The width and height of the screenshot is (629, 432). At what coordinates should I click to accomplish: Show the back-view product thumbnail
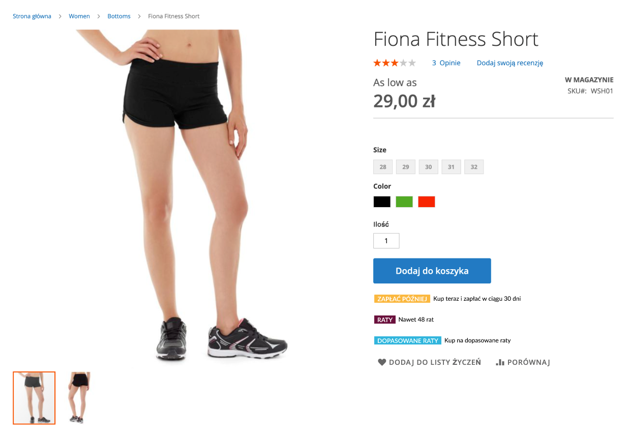(x=78, y=398)
